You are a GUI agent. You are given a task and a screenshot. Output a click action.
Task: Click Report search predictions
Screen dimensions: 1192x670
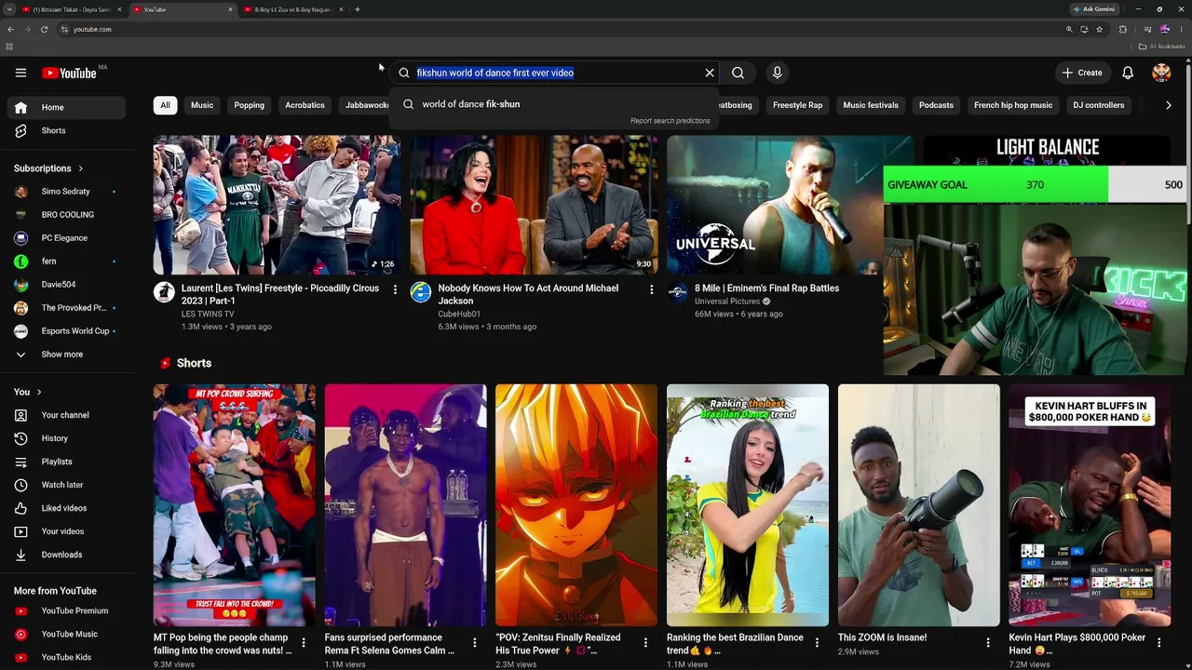pyautogui.click(x=670, y=121)
